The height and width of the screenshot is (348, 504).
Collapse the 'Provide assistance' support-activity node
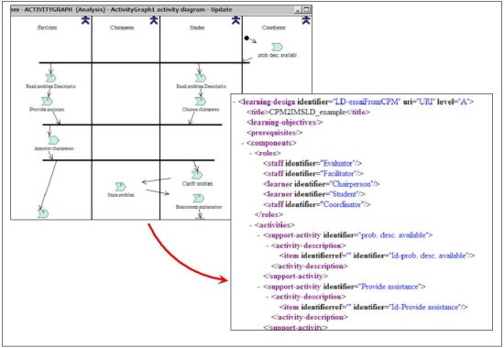(259, 287)
